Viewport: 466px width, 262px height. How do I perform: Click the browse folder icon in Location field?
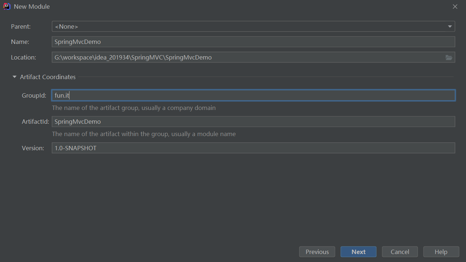point(449,57)
